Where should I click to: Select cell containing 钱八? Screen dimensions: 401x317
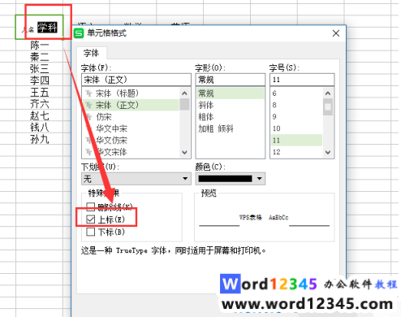click(40, 128)
